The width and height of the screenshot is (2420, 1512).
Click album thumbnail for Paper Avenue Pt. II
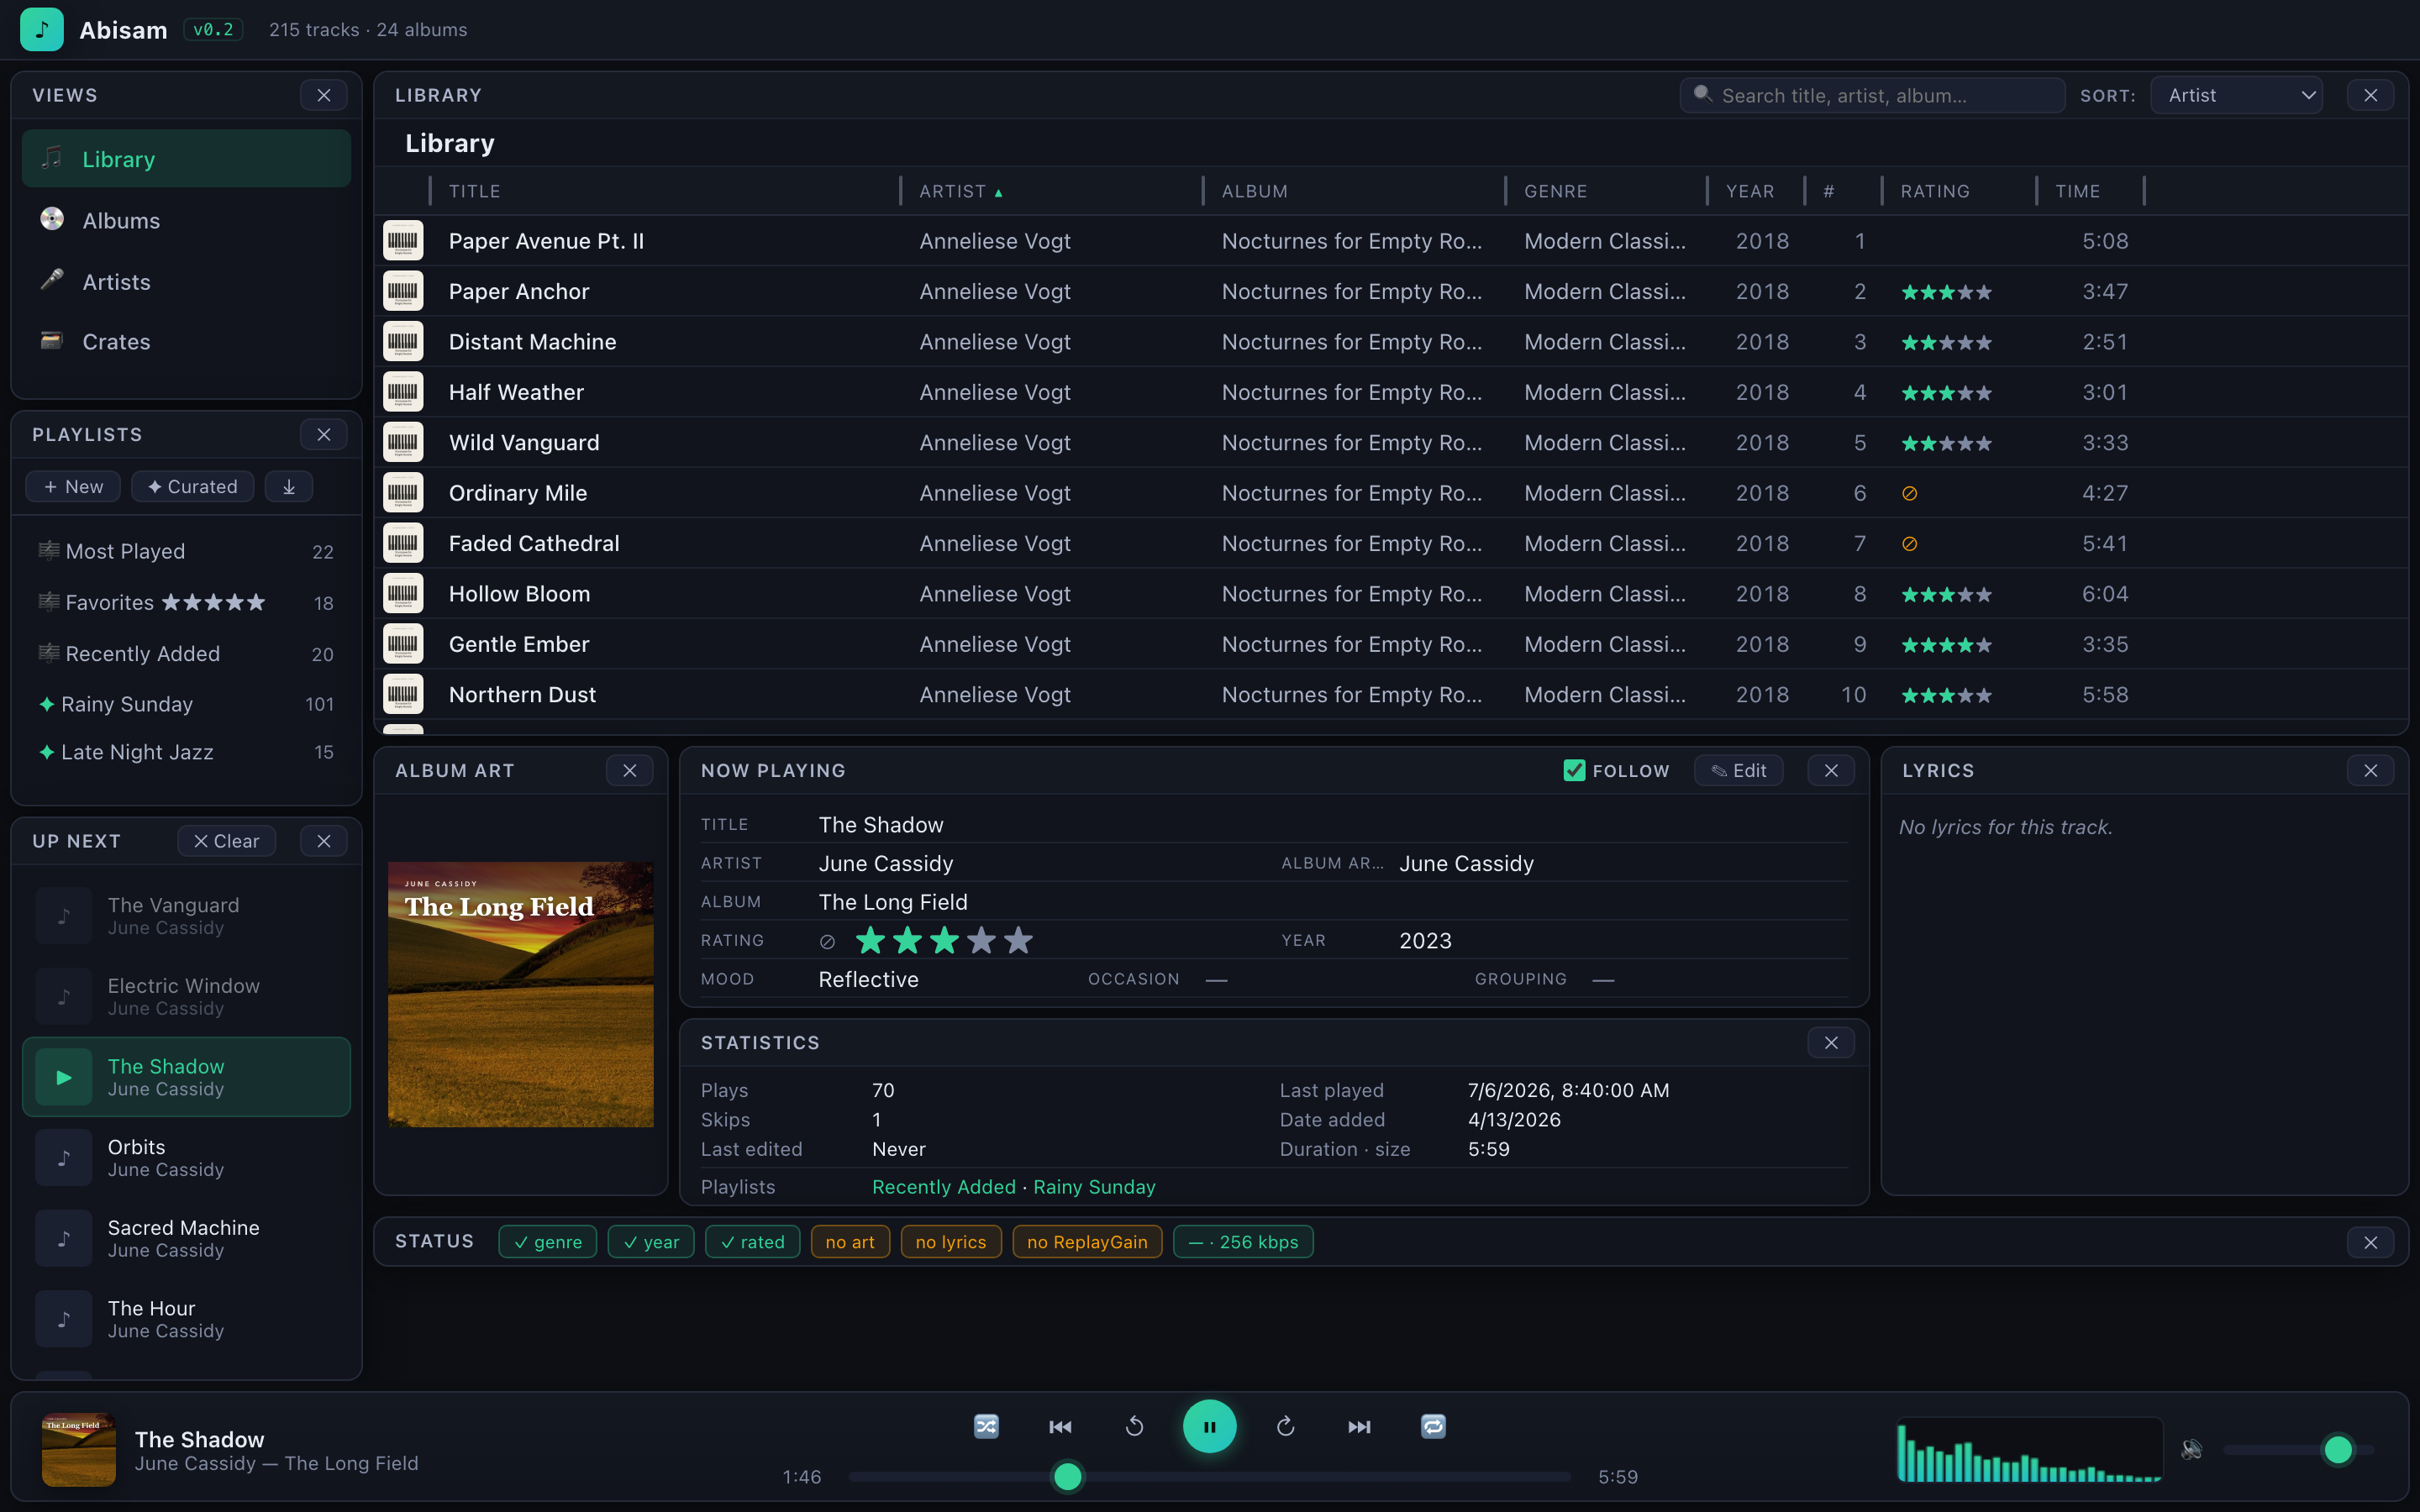point(403,240)
